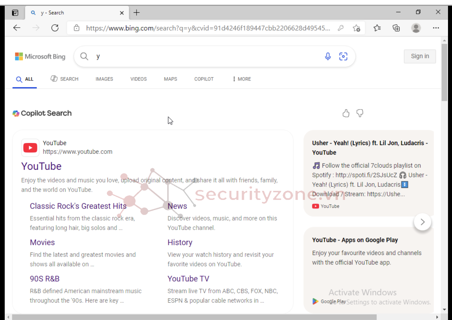Open visual search camera icon
The height and width of the screenshot is (320, 452).
tap(343, 56)
